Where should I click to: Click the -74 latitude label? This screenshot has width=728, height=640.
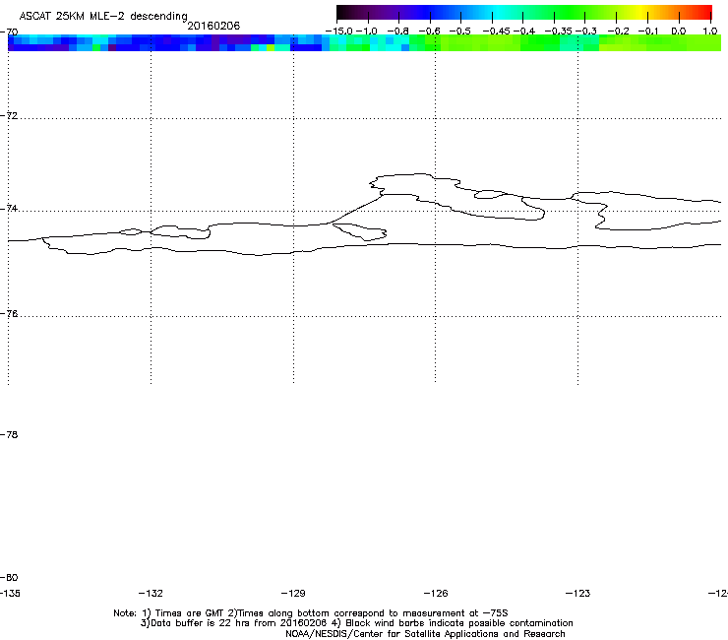(9, 208)
